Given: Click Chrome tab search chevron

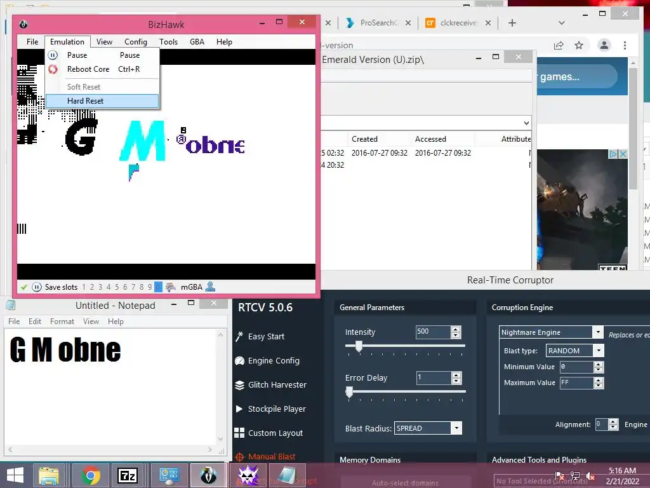Looking at the screenshot, I should click(561, 24).
